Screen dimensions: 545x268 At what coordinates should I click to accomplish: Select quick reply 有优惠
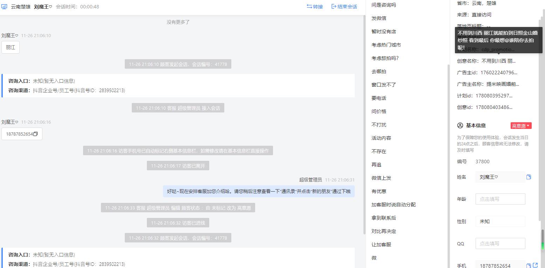(x=379, y=191)
